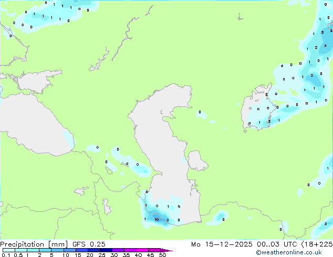Click the "GFS 0.25" model label

point(89,244)
